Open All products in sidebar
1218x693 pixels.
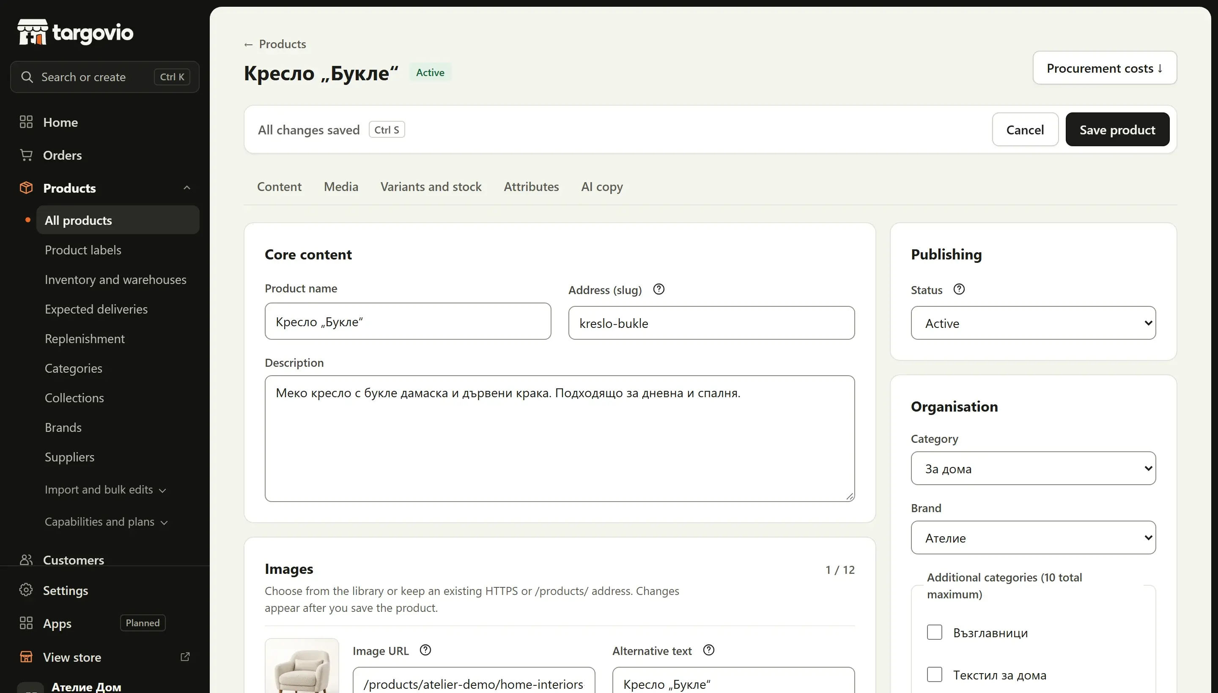(x=118, y=220)
